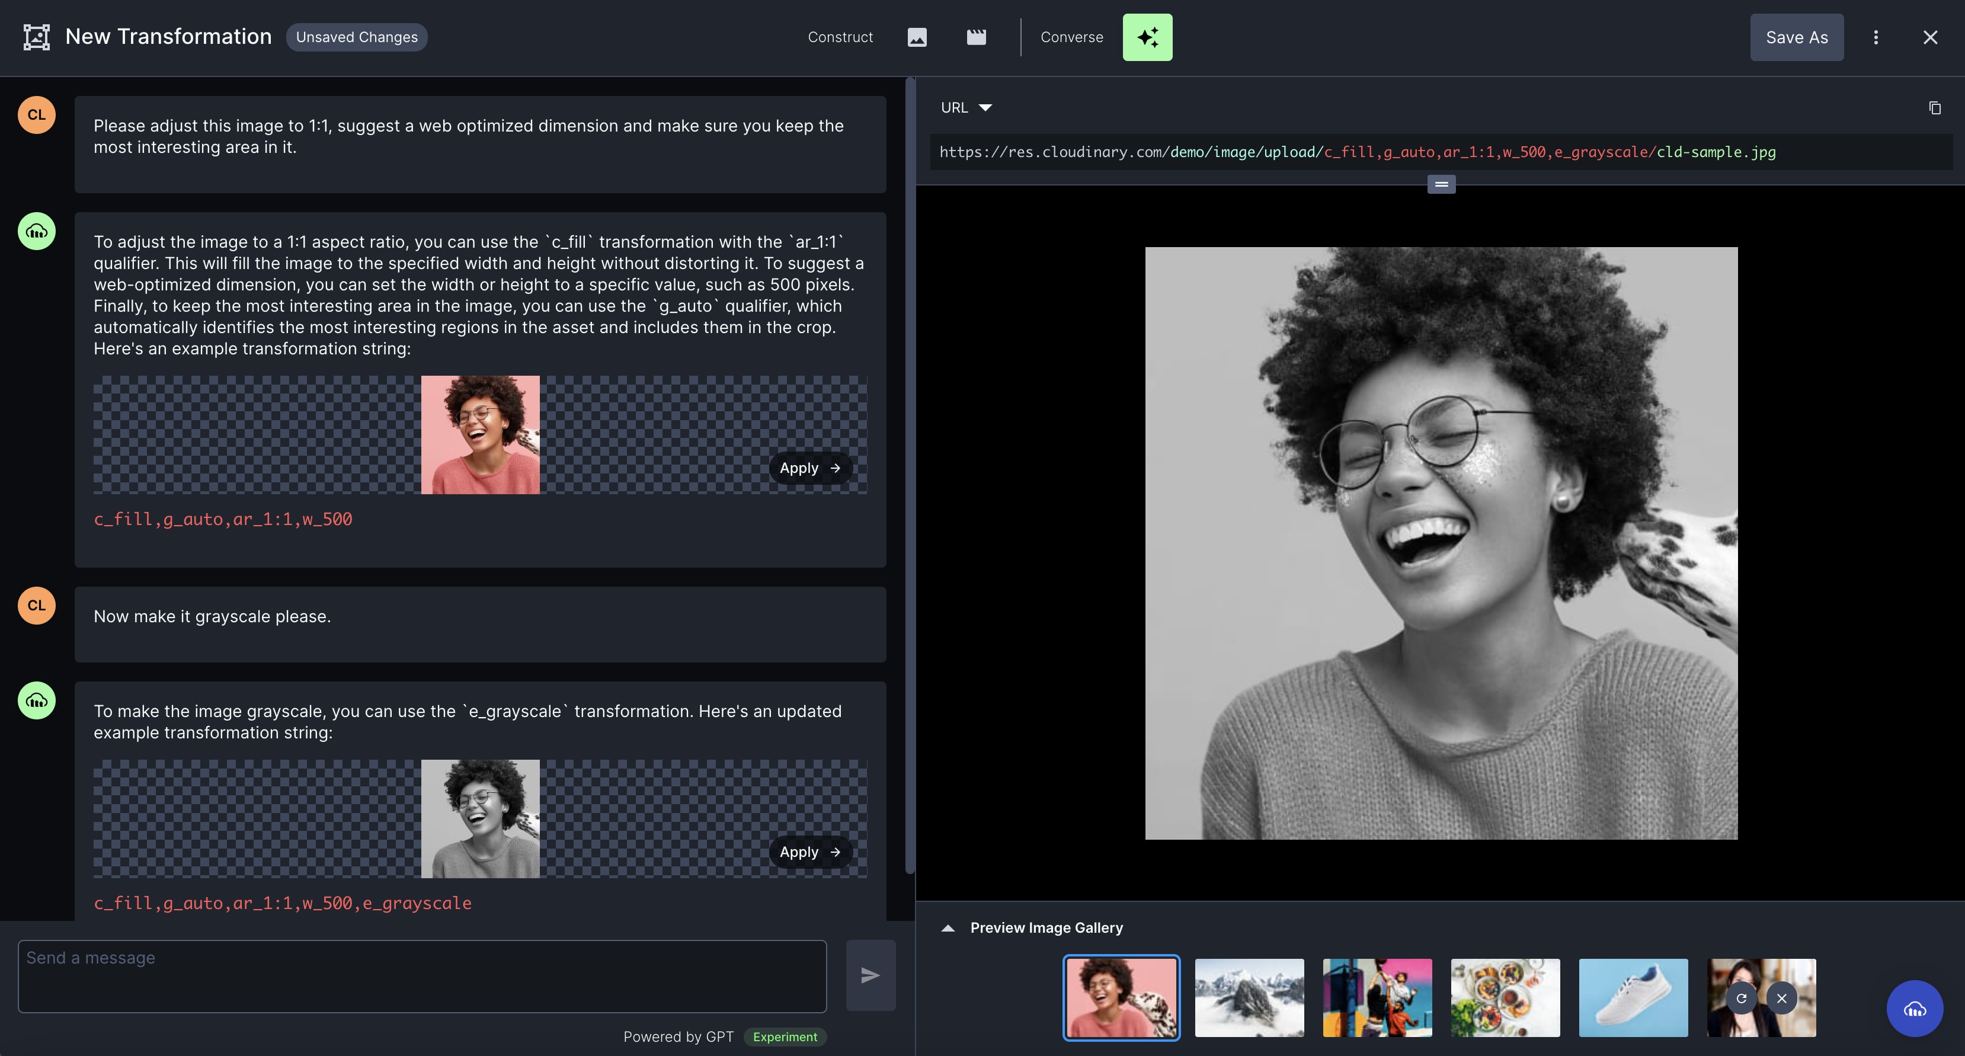Click the Cloudinary logo icon
Viewport: 1965px width, 1056px height.
36,36
